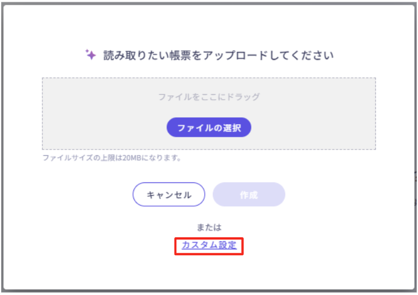Click the purple sparkle icon beside the heading

(90, 55)
